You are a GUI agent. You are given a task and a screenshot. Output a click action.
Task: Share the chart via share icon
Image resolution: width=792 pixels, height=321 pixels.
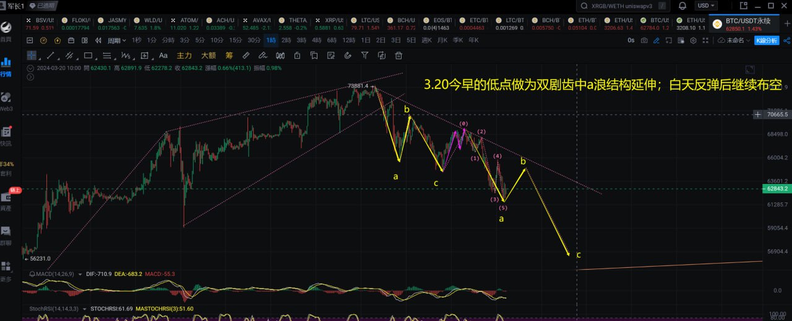(787, 40)
